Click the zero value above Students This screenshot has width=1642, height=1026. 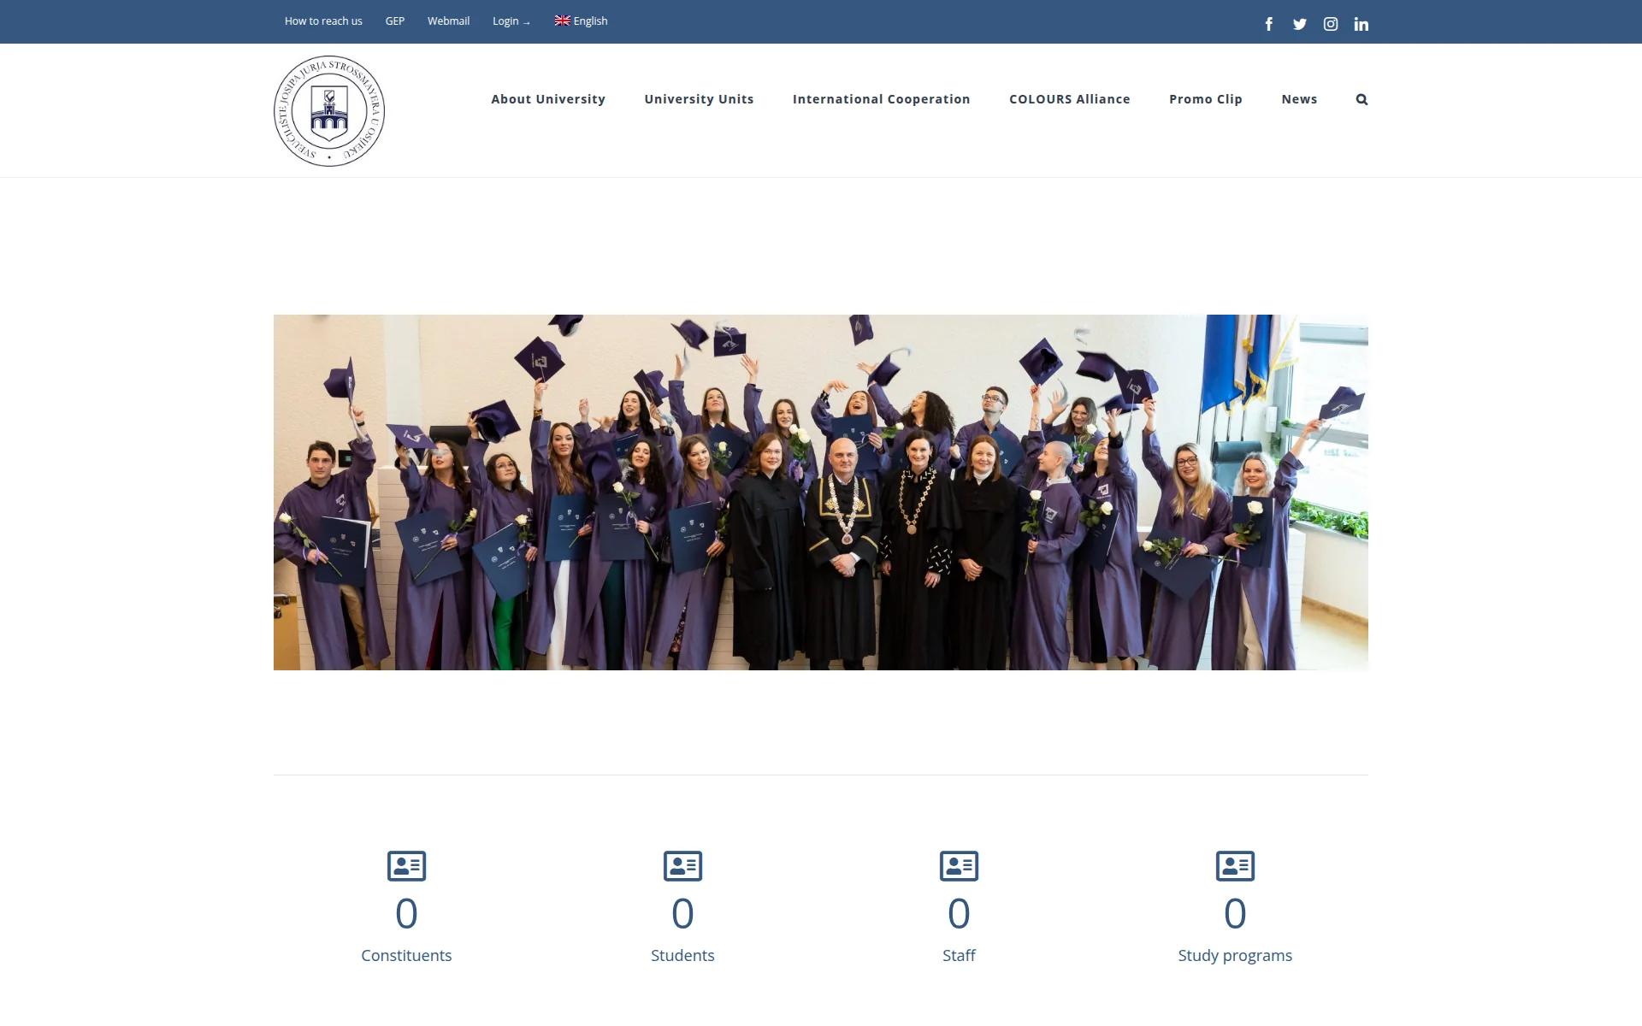click(682, 913)
